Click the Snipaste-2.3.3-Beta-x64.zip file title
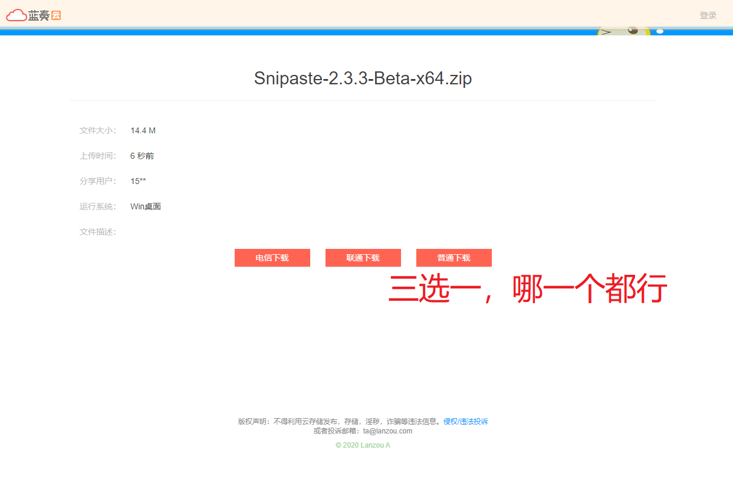This screenshot has height=483, width=733. (363, 78)
